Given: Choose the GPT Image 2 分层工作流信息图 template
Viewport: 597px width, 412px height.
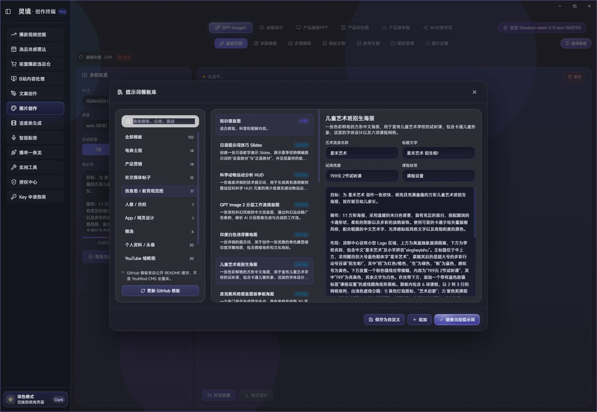Looking at the screenshot, I should [x=265, y=211].
